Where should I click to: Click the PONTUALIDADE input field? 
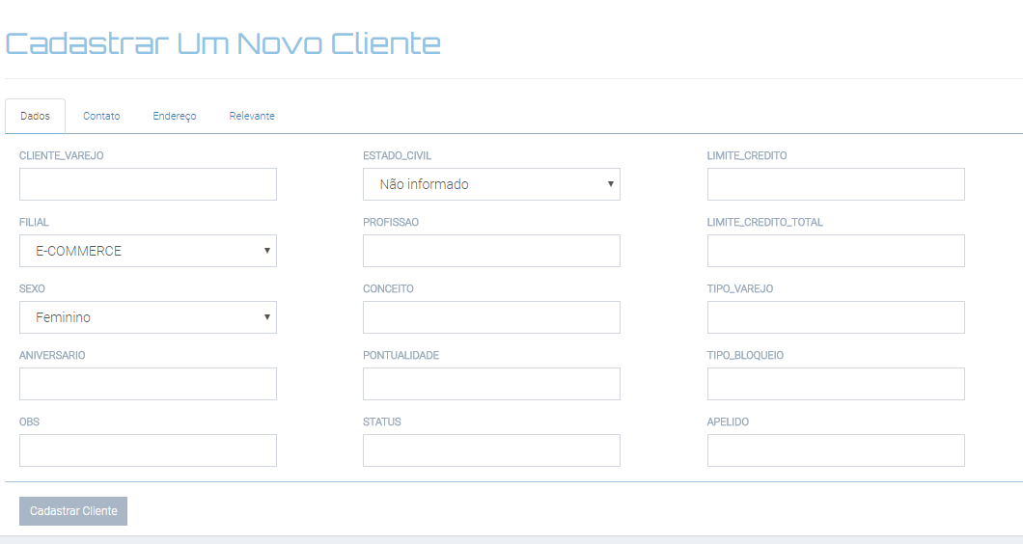pos(491,384)
